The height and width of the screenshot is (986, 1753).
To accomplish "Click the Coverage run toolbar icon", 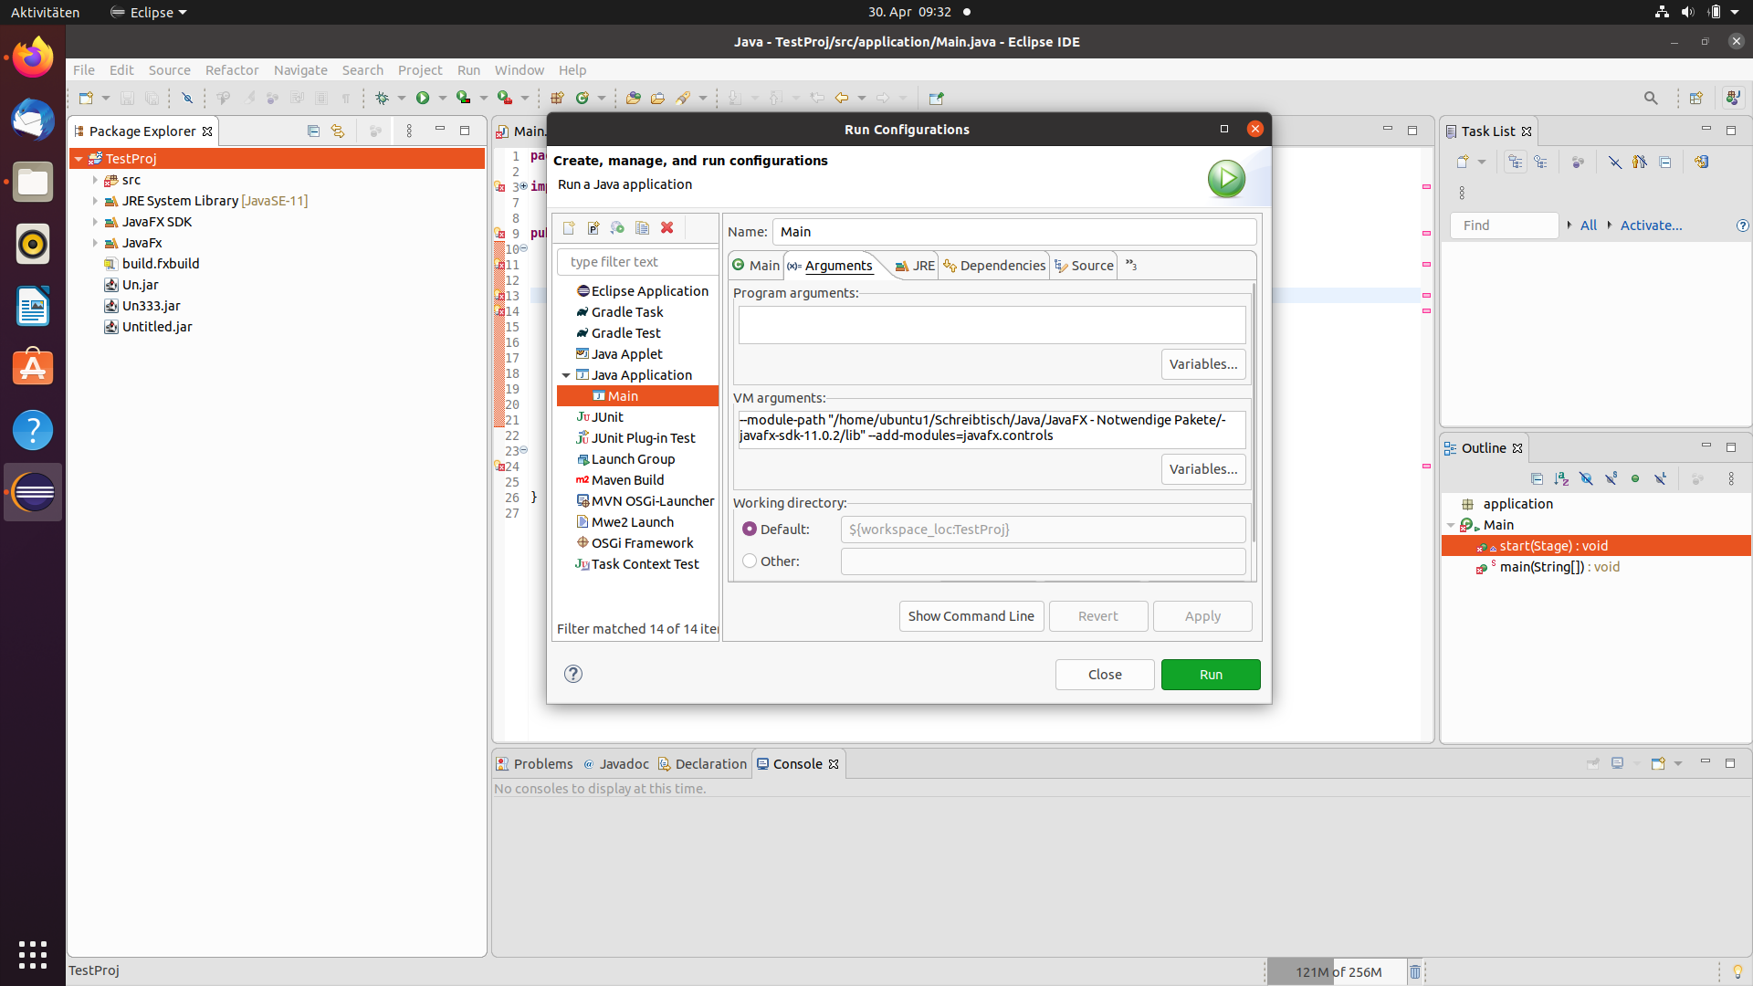I will [464, 98].
